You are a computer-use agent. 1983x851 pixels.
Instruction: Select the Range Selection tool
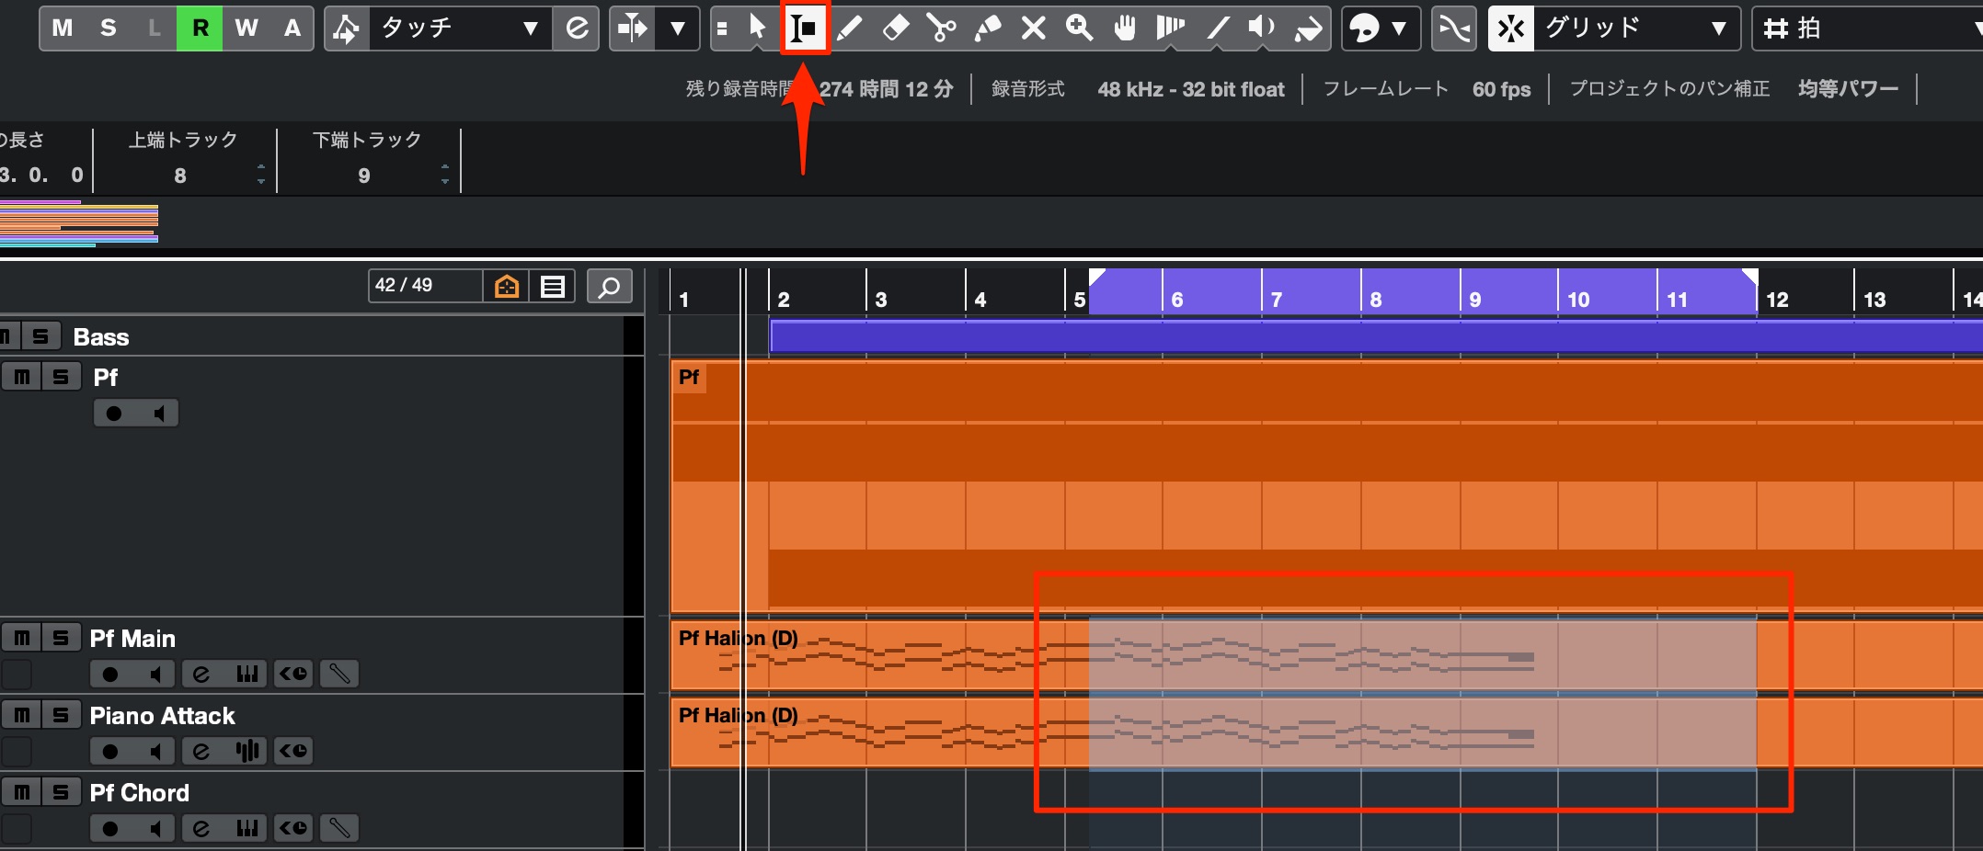pyautogui.click(x=804, y=28)
